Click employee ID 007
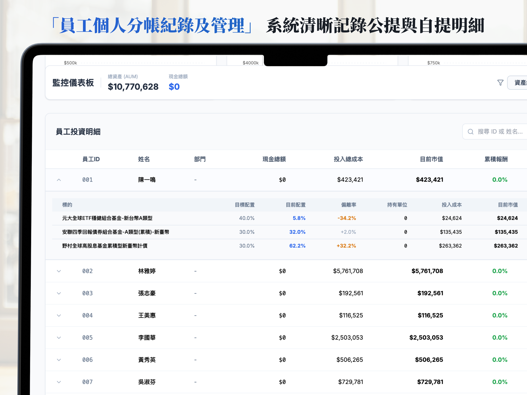 (x=87, y=382)
